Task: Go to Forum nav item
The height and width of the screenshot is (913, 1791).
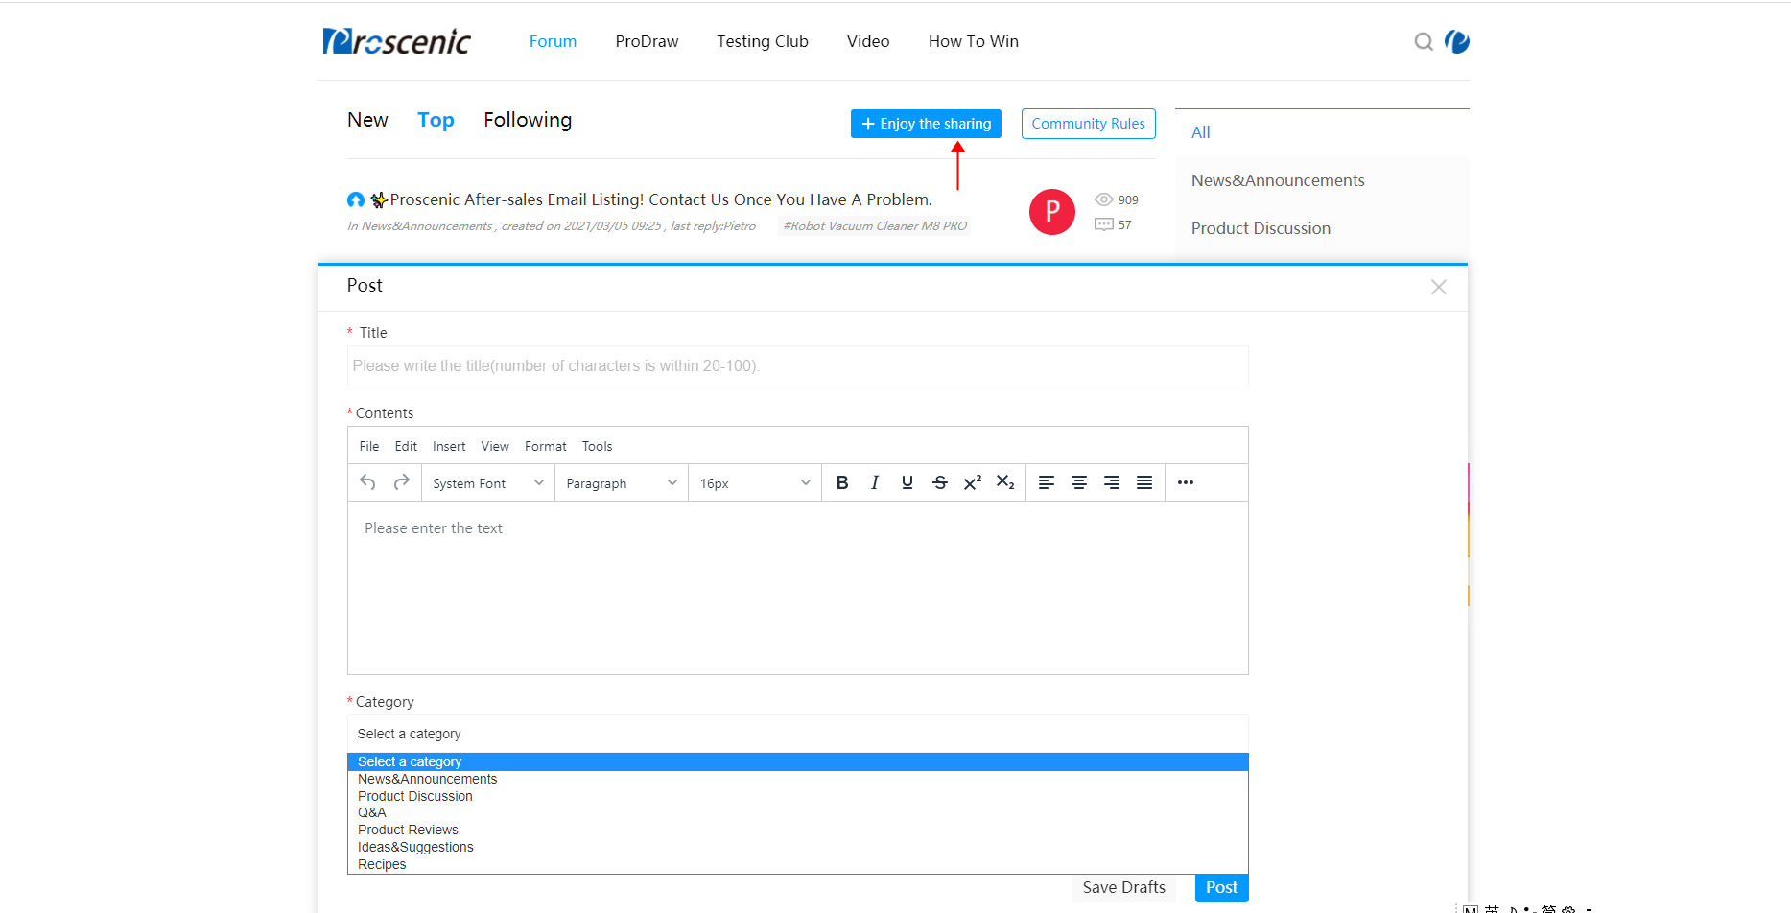Action: [x=553, y=41]
